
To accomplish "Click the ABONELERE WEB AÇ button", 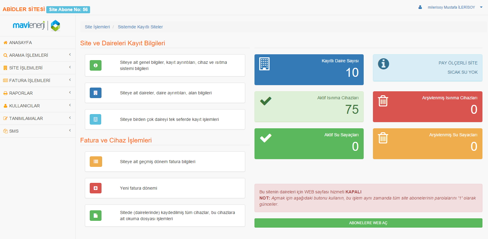I will [x=368, y=223].
